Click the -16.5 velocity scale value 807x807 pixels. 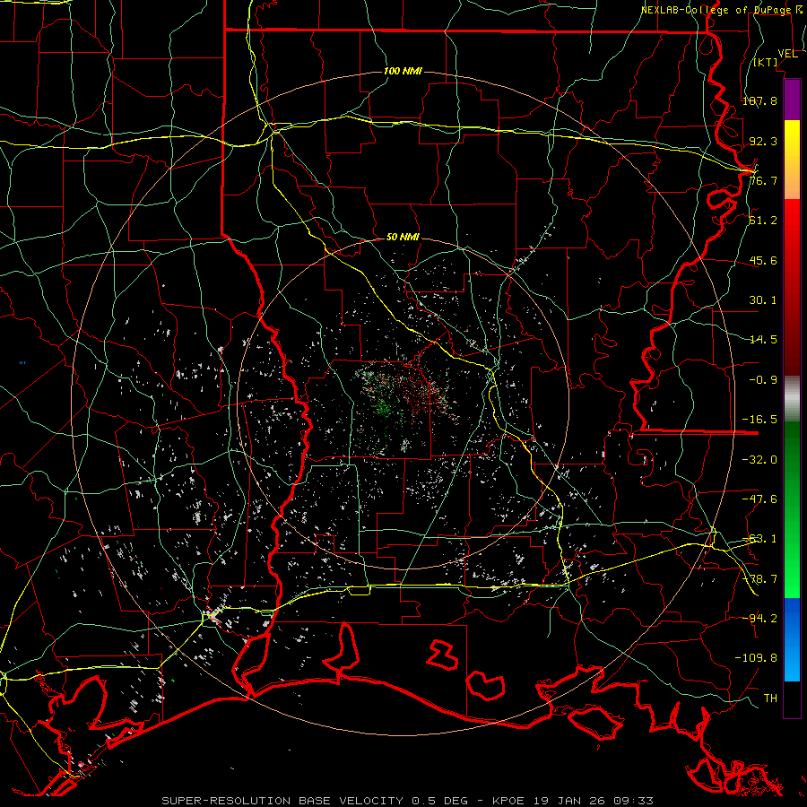tap(759, 420)
